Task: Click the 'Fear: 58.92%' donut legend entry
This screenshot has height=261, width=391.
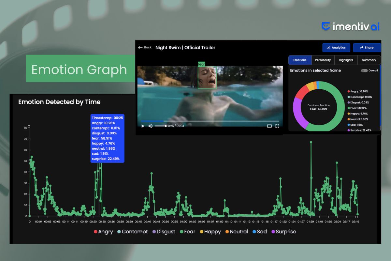Action: tap(357, 108)
